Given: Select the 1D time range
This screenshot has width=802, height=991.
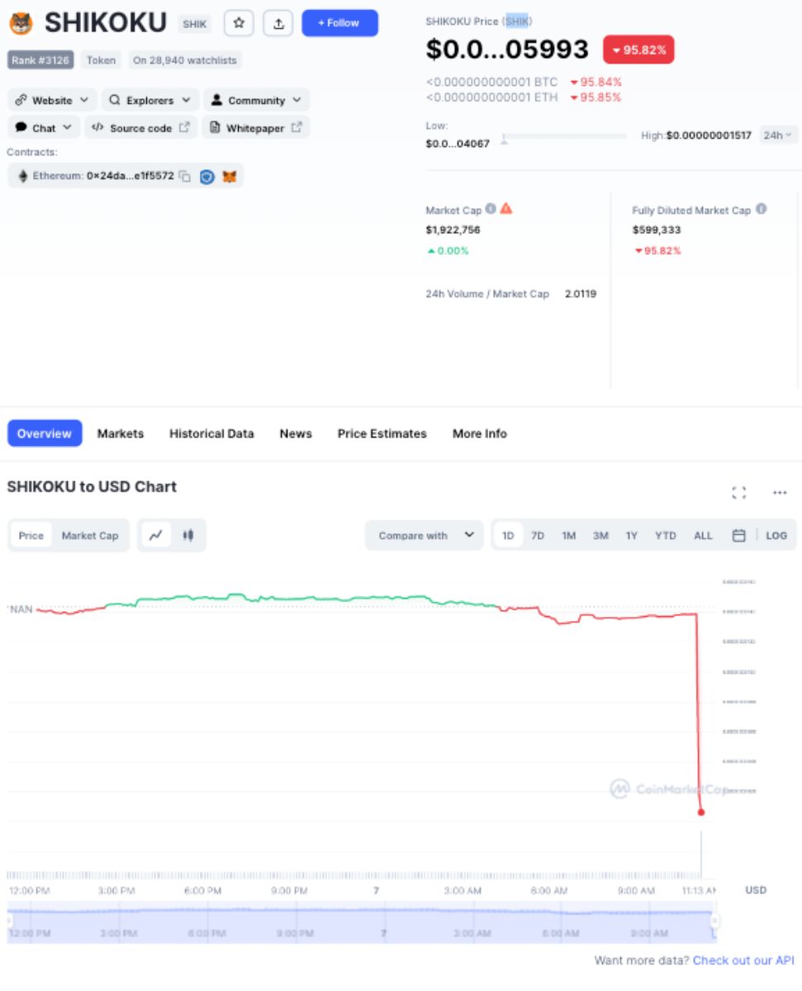Looking at the screenshot, I should (508, 535).
